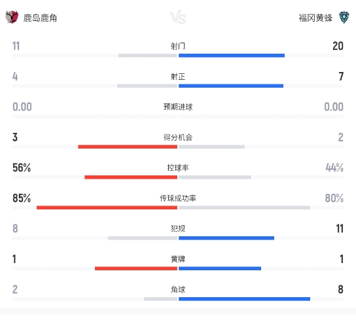Viewport: 356px width, 322px height.
Task: Open the 福冈黄蜂 team name
Action: pyautogui.click(x=315, y=18)
